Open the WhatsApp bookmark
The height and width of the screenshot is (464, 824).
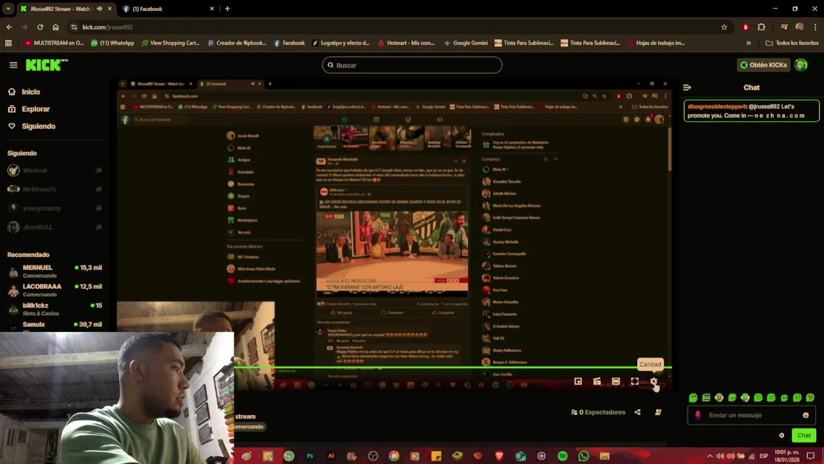[x=113, y=43]
